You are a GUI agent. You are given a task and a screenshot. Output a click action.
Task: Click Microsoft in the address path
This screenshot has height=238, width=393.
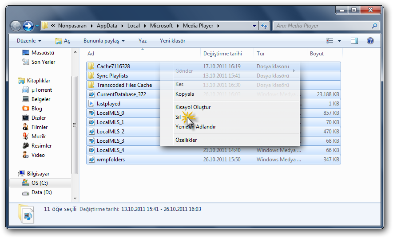coord(161,26)
